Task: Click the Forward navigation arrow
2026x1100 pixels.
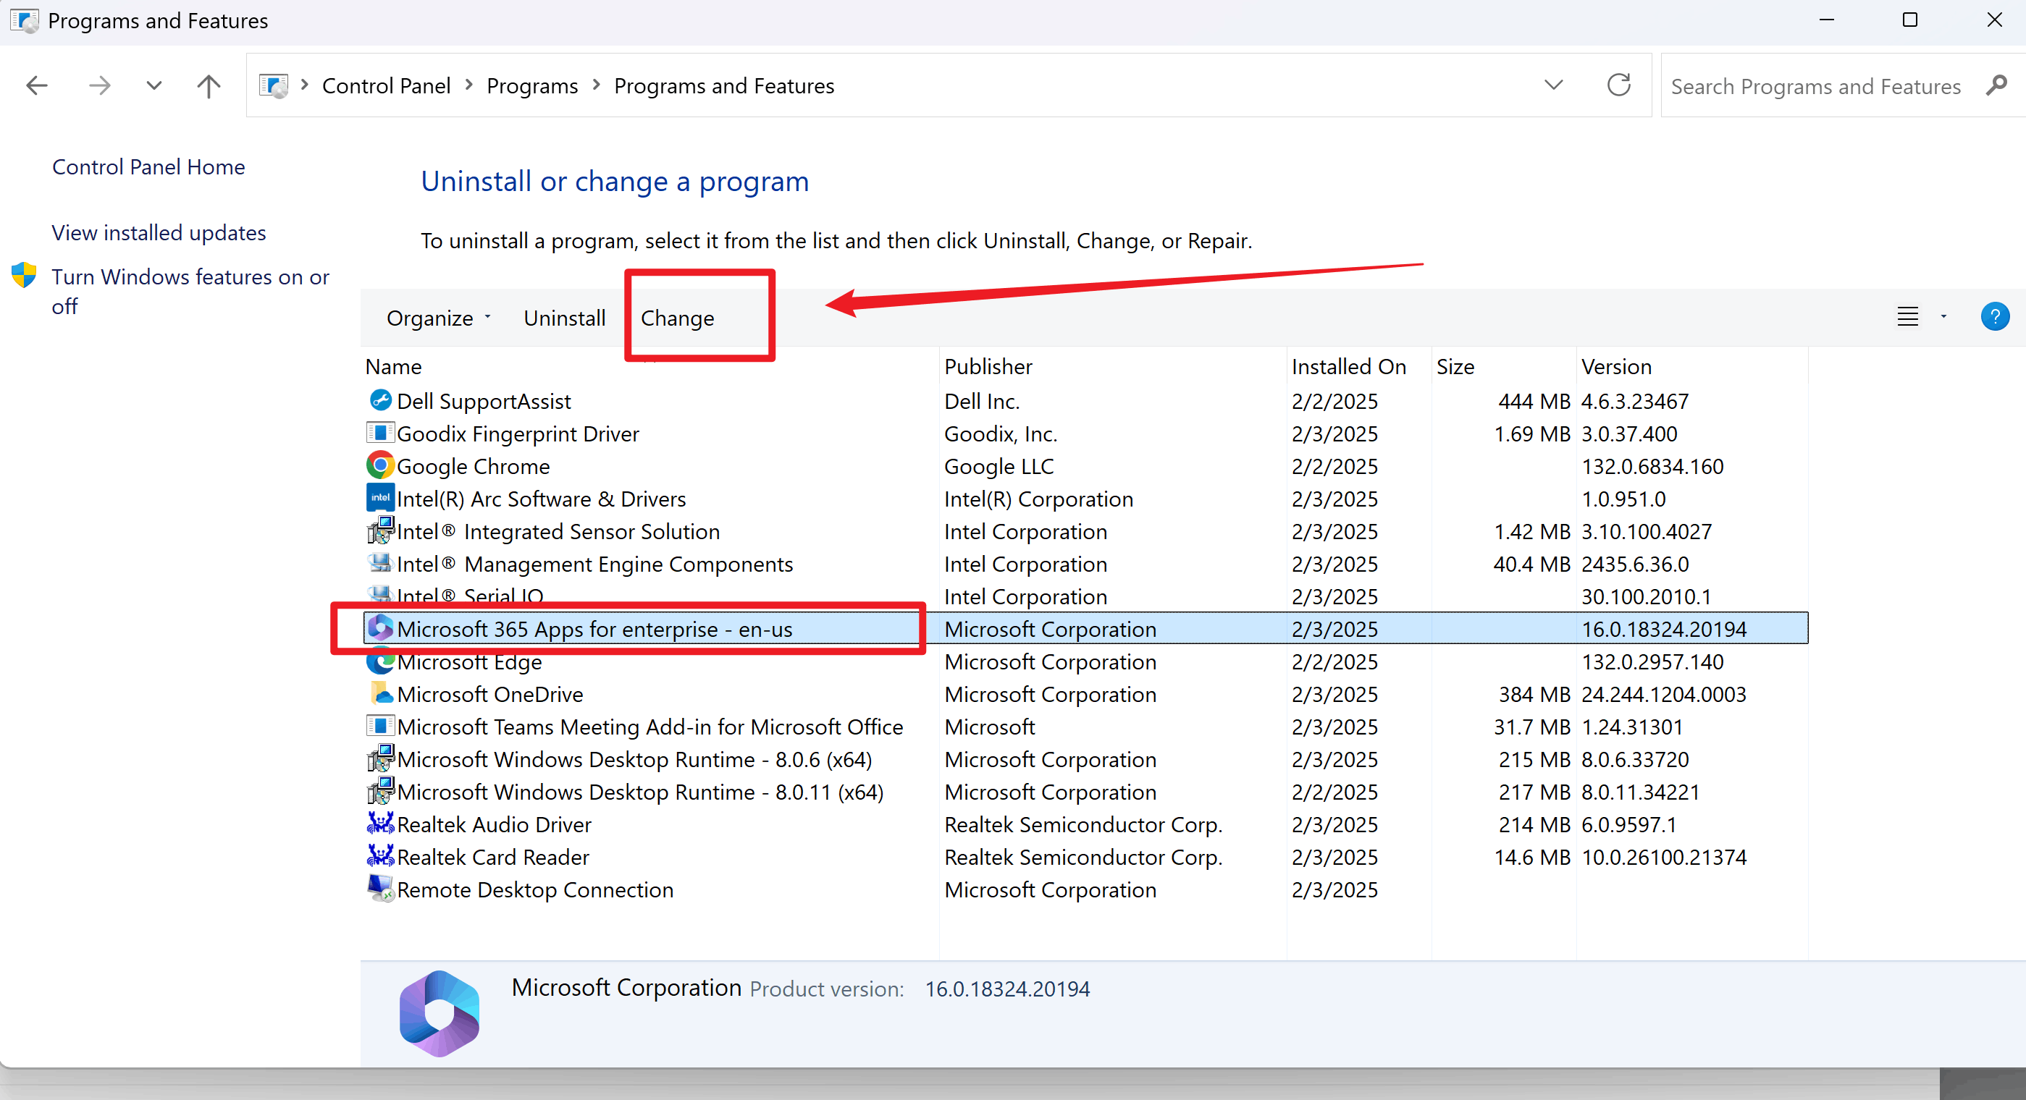Action: [100, 85]
